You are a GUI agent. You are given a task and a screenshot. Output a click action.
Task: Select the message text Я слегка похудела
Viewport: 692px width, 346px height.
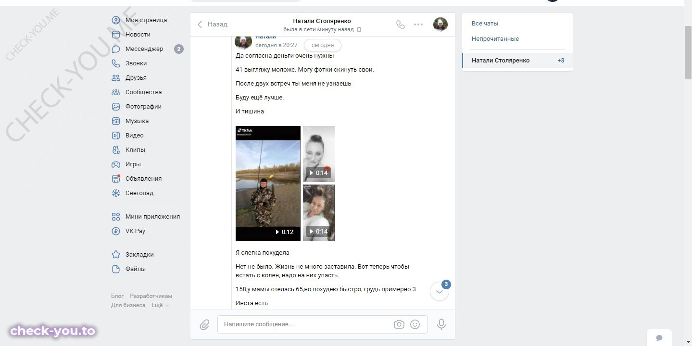(x=263, y=253)
